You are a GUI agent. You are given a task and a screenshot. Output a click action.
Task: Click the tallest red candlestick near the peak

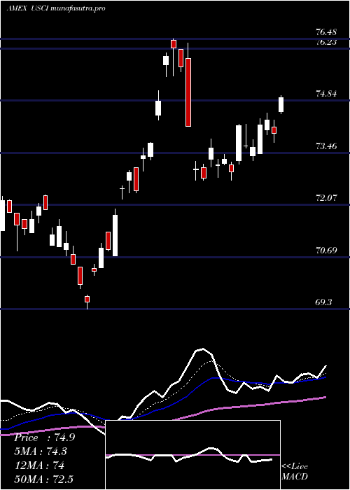click(188, 92)
